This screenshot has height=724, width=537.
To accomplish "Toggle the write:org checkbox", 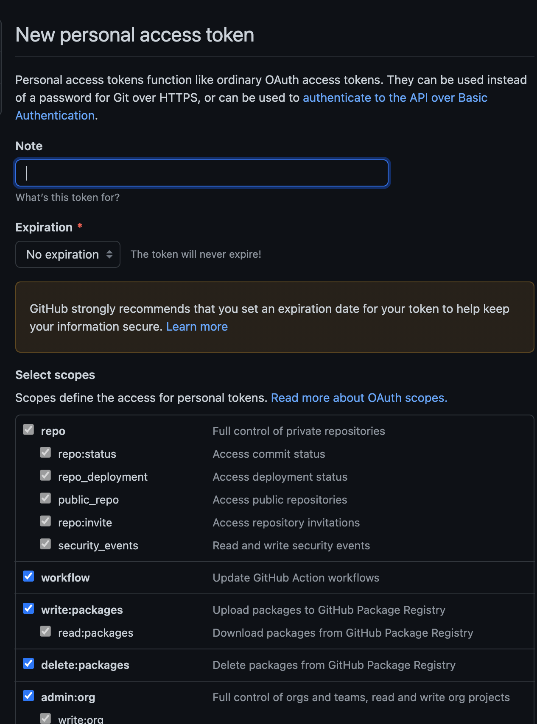I will click(x=45, y=718).
